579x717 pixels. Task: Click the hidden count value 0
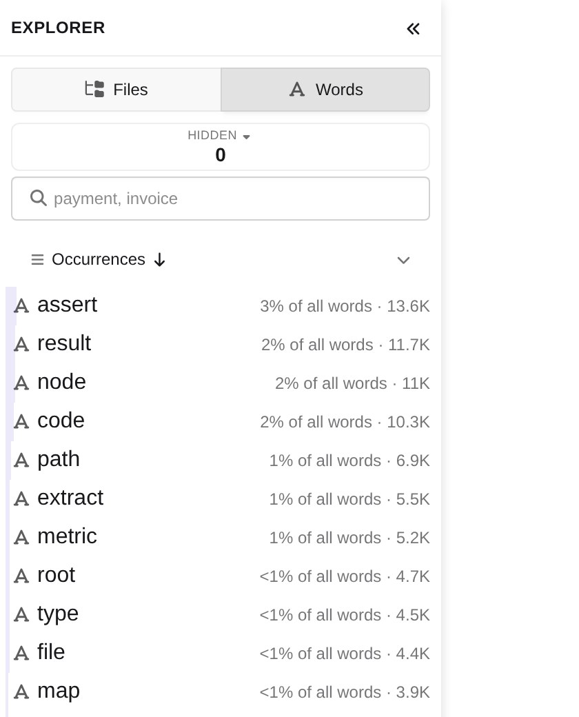[221, 155]
